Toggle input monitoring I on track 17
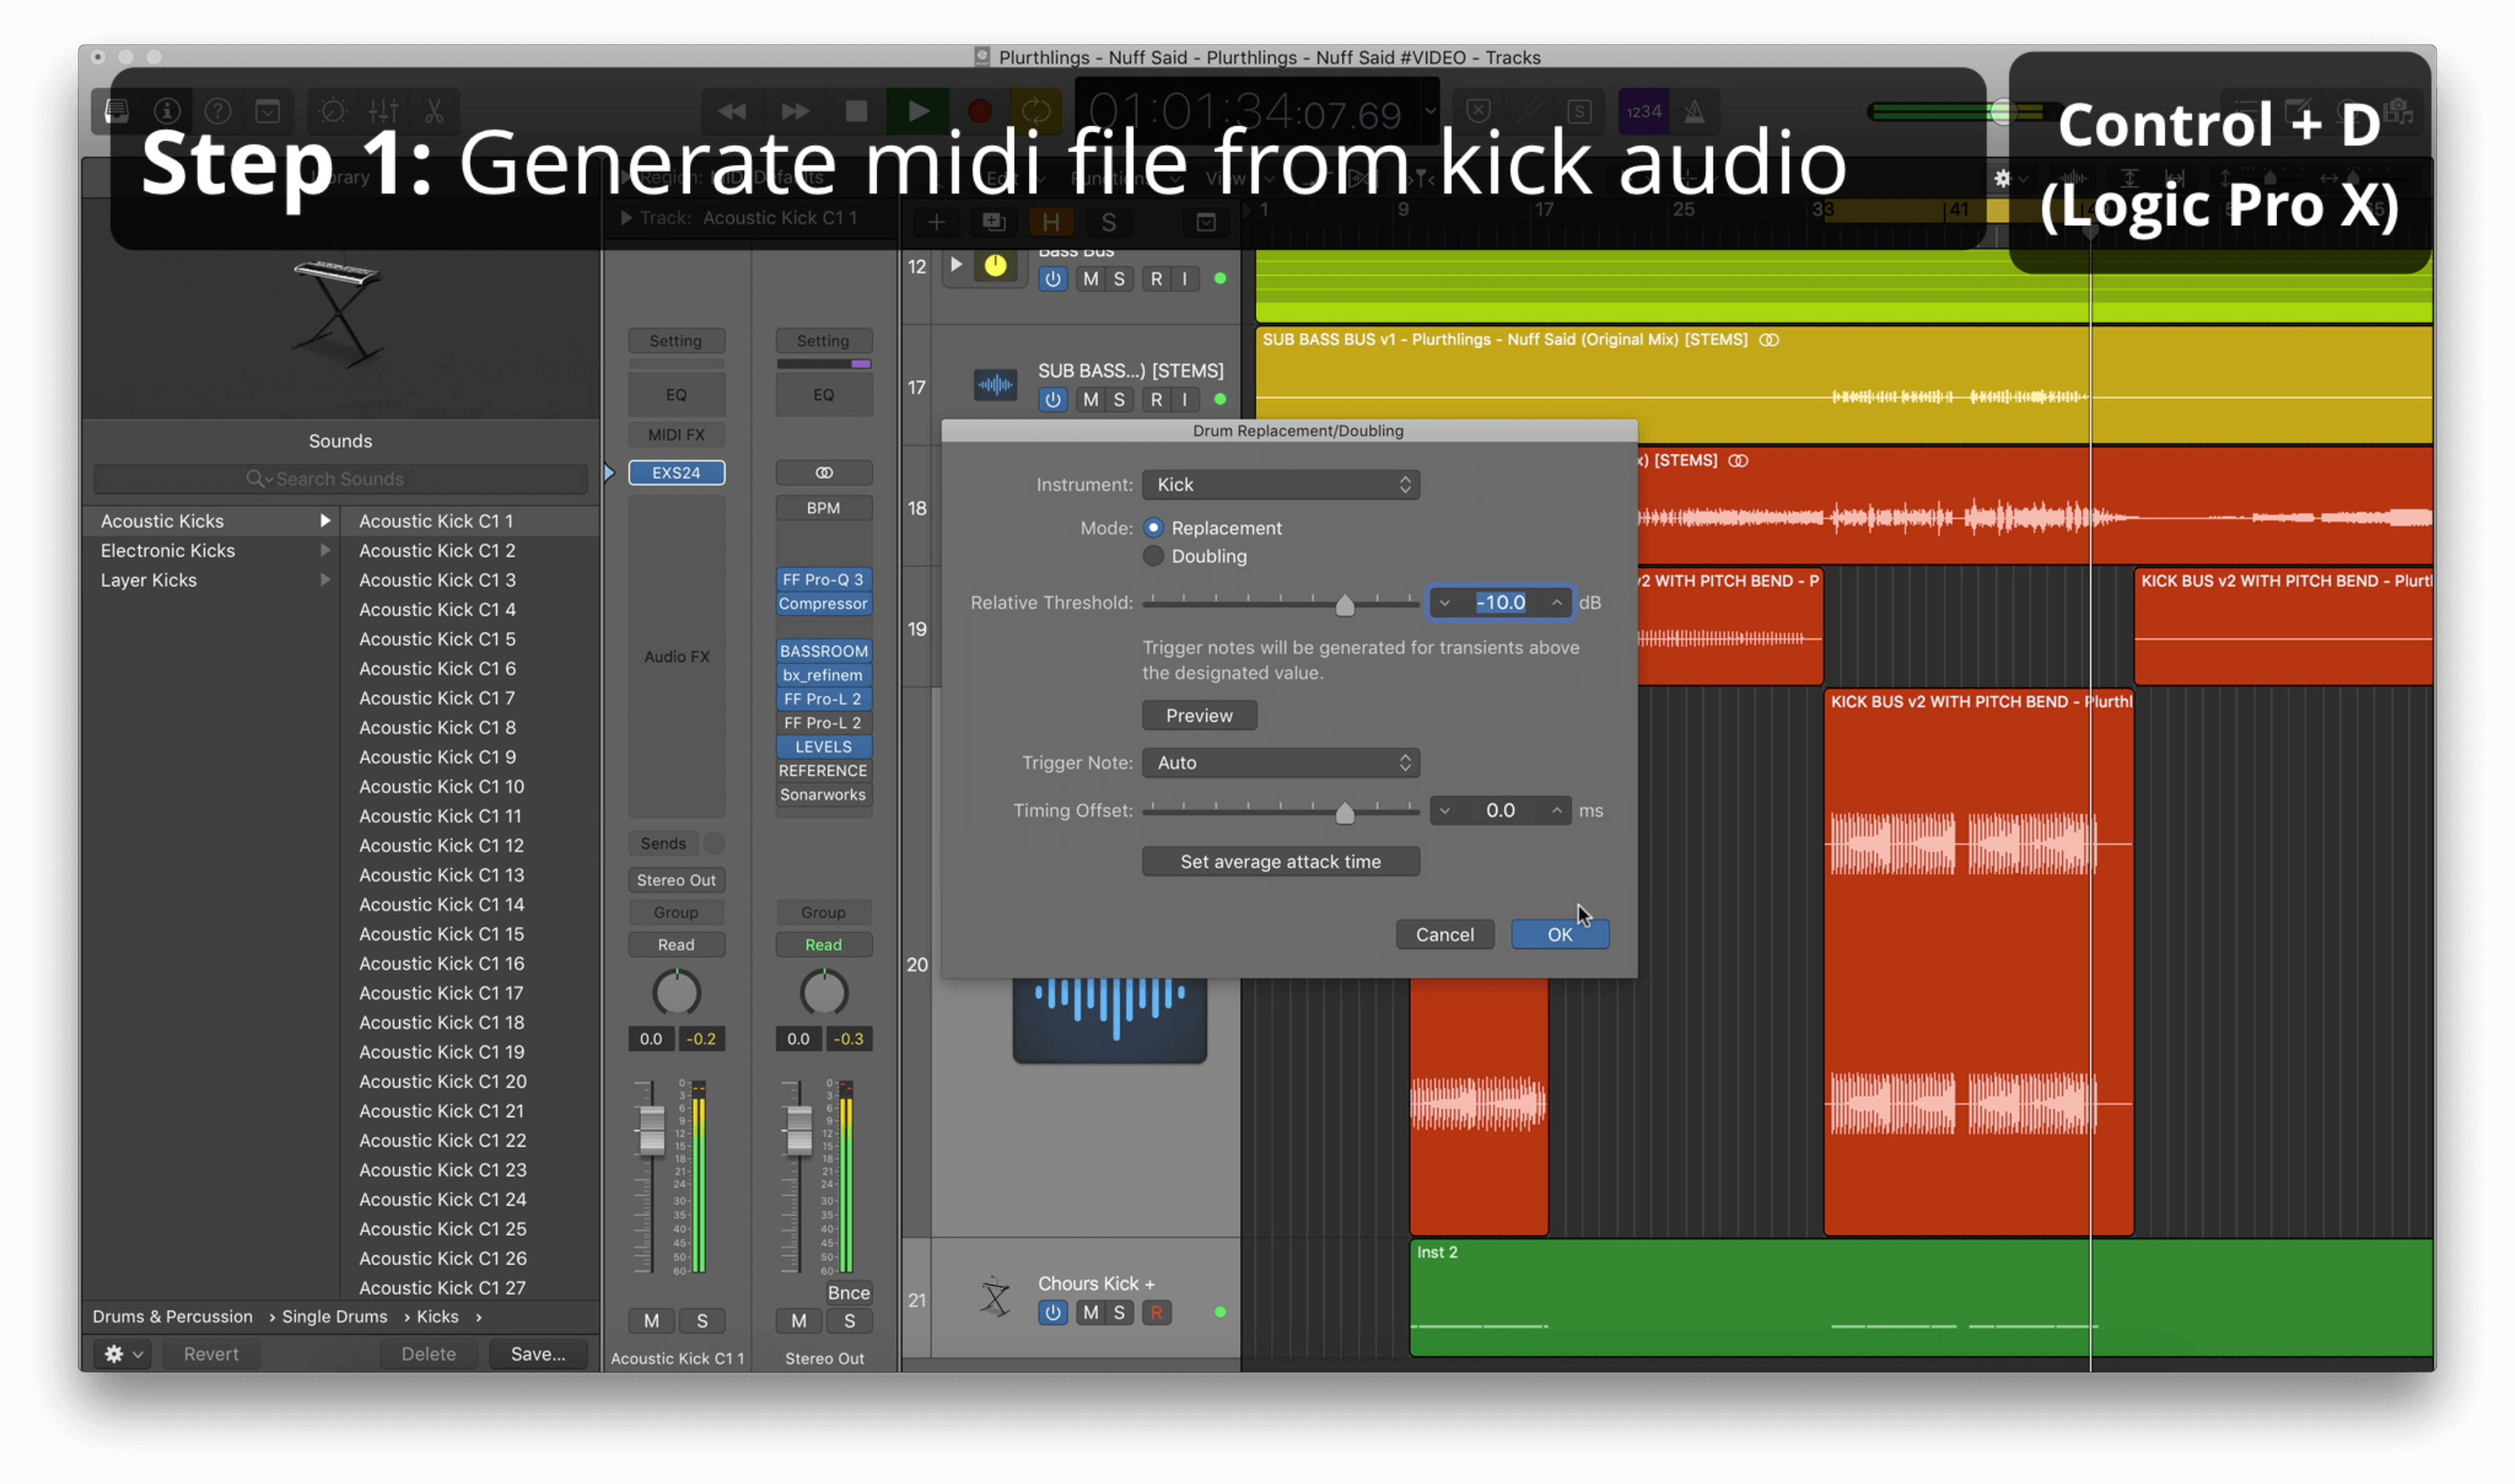Image resolution: width=2515 pixels, height=1484 pixels. [x=1185, y=400]
